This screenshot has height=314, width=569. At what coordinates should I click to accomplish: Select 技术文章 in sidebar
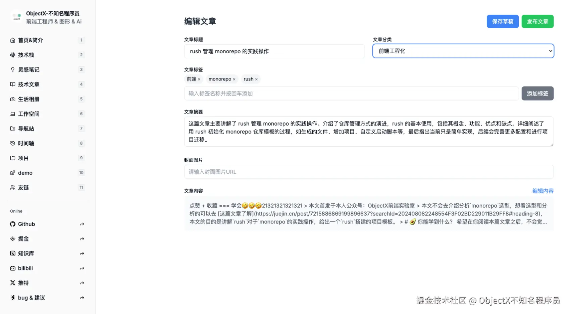47,85
